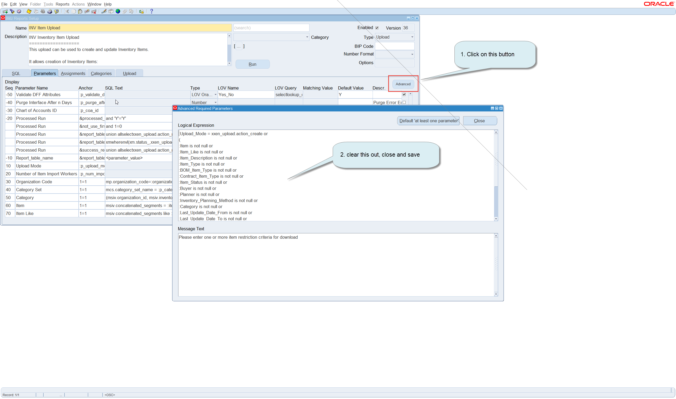The image size is (676, 399).
Task: Click the Attachments paperclip icon
Action: (124, 11)
